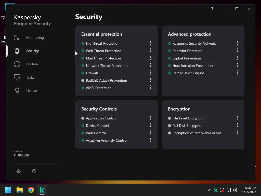Open BadUSB Attack Prevention three-dot menu
The height and width of the screenshot is (196, 261).
click(151, 80)
